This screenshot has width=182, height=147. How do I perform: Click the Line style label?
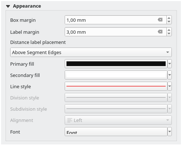[20, 87]
